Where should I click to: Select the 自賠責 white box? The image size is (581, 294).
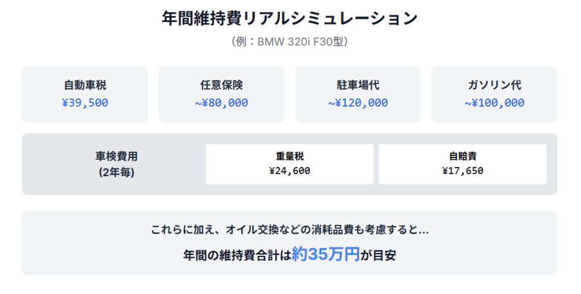pos(462,164)
